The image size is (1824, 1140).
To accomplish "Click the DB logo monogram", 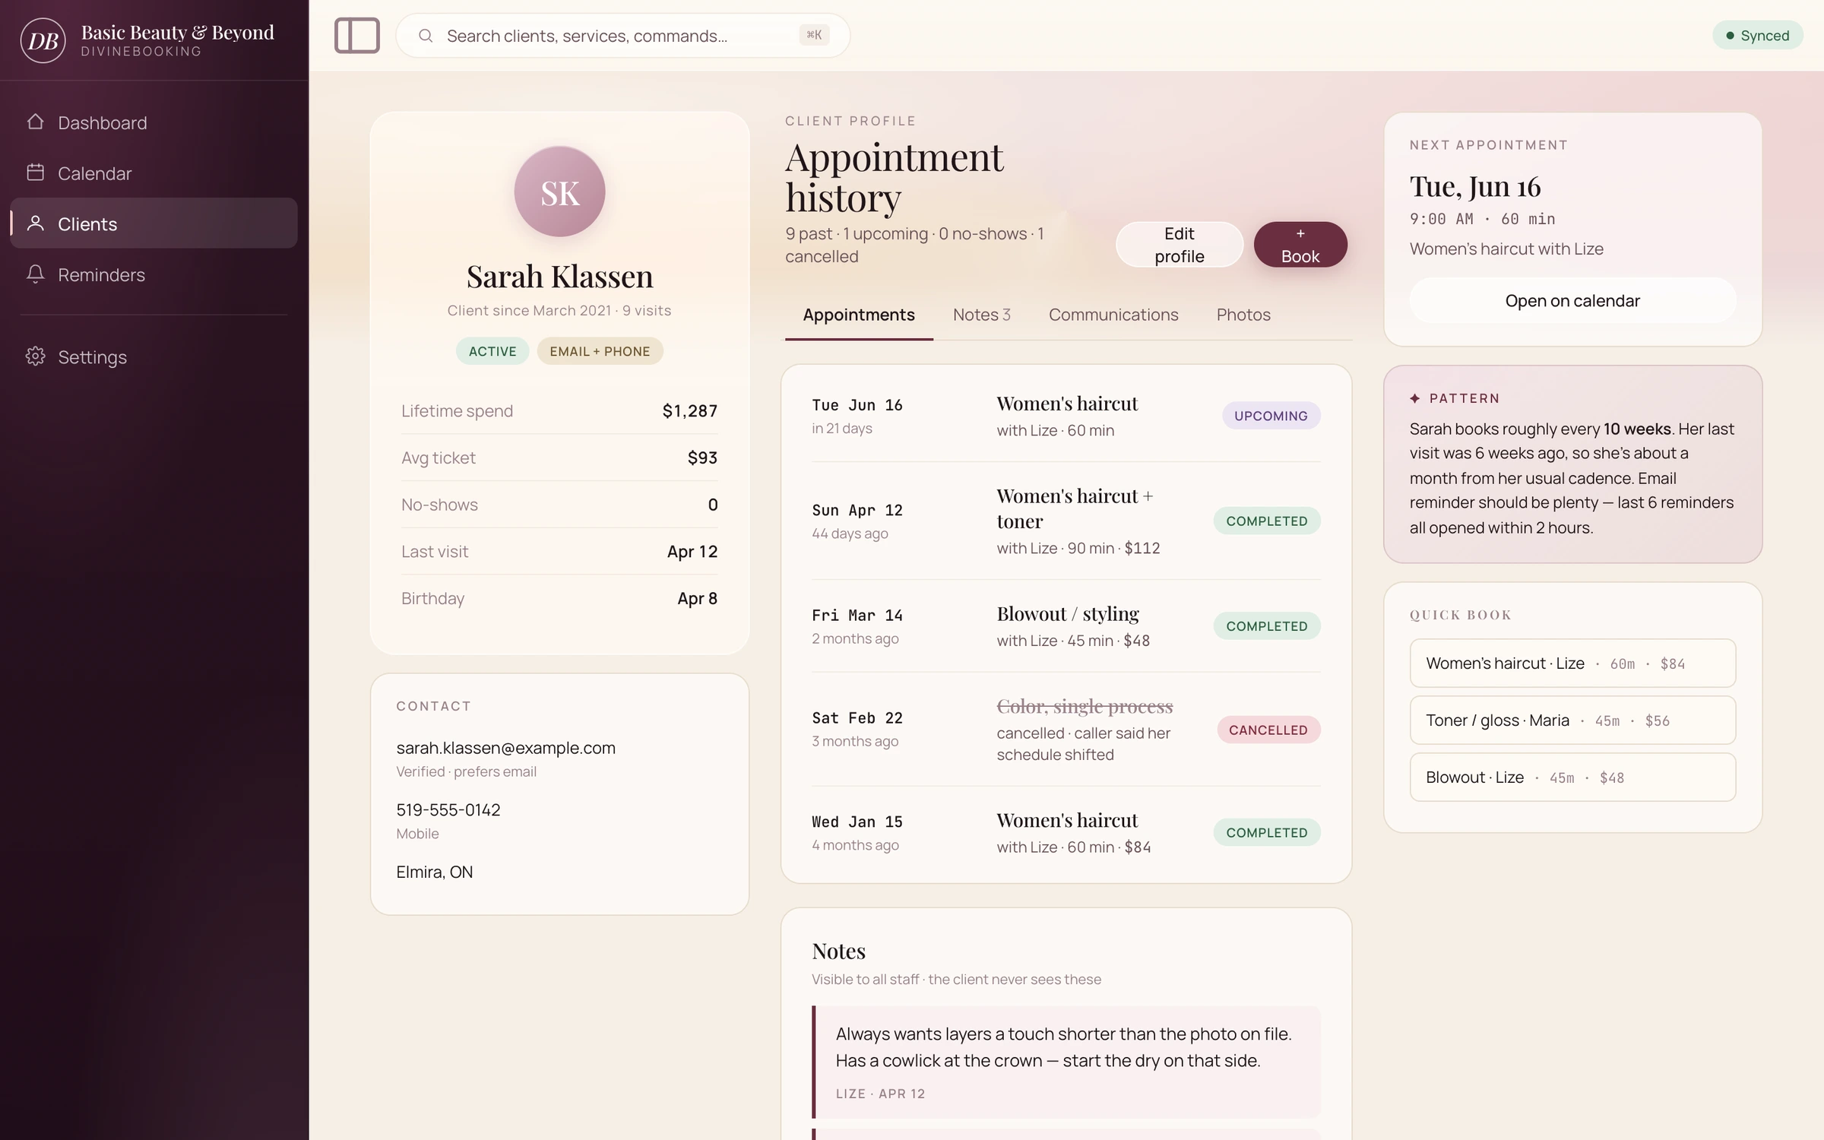I will click(43, 40).
